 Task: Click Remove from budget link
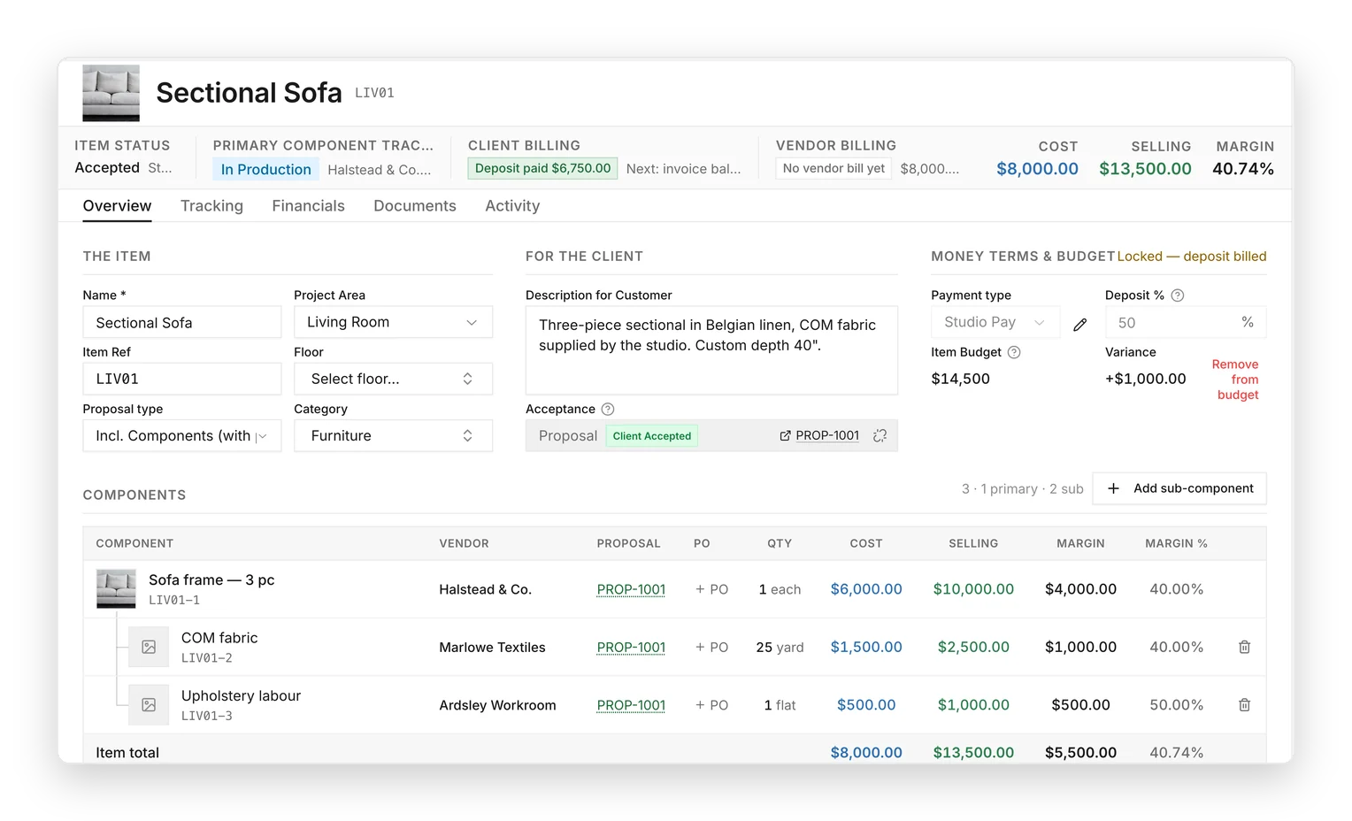[x=1236, y=380]
